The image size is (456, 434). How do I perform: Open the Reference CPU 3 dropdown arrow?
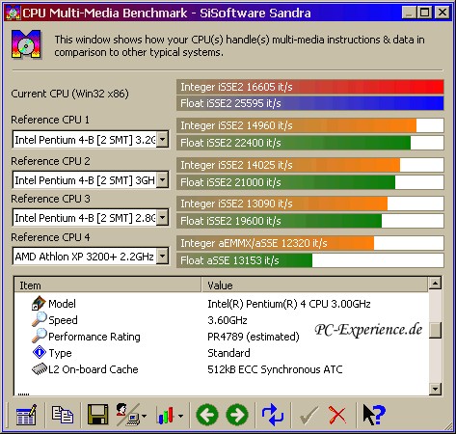pyautogui.click(x=163, y=218)
